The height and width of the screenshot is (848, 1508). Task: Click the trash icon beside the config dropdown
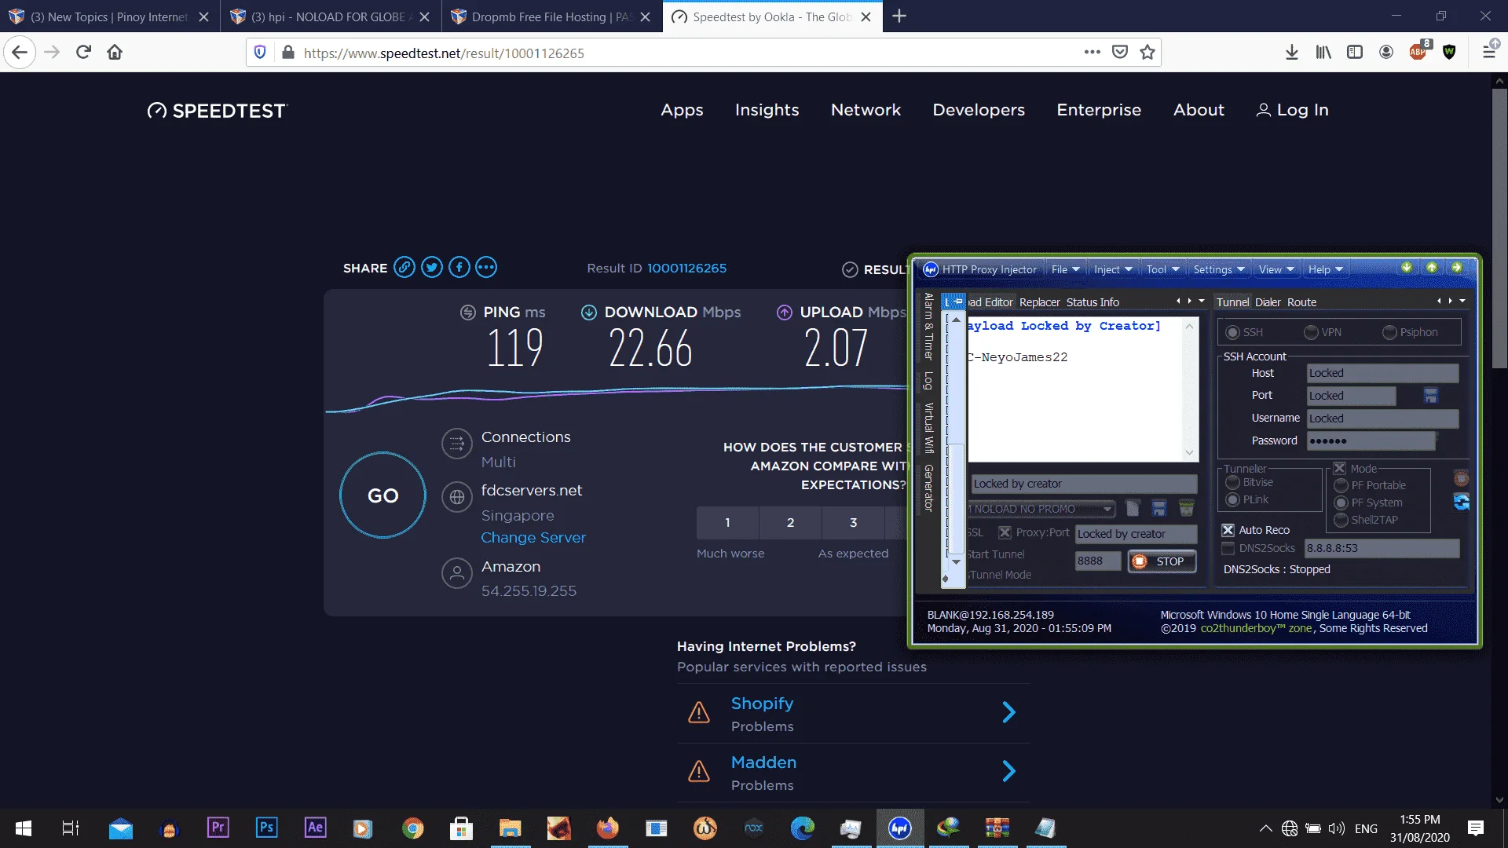pyautogui.click(x=1186, y=509)
